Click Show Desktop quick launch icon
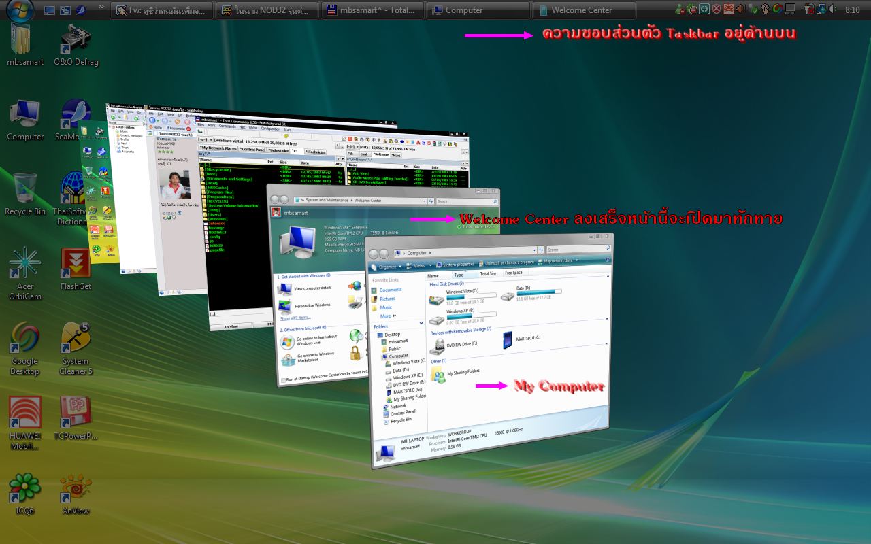 click(x=50, y=10)
